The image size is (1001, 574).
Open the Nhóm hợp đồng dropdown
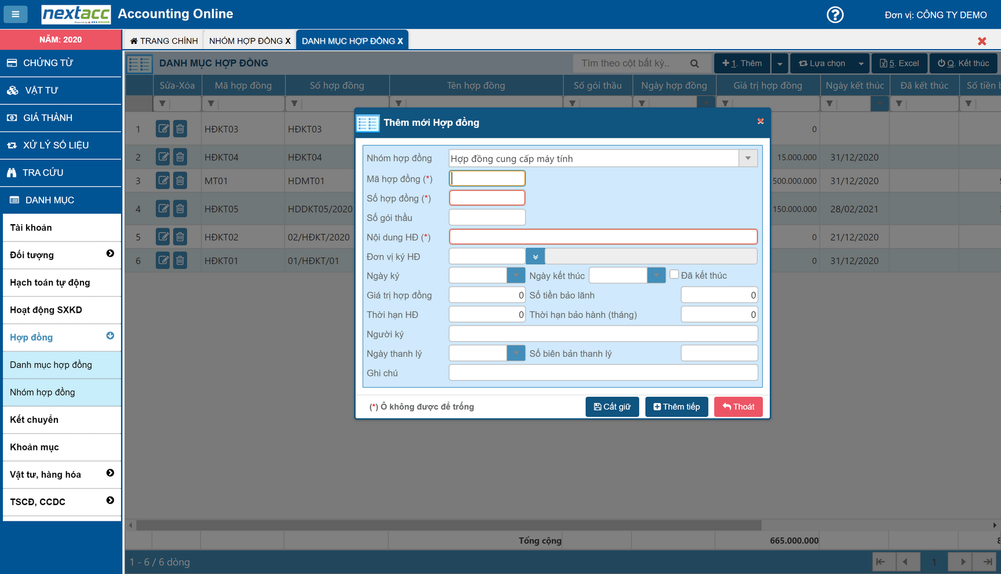point(748,158)
